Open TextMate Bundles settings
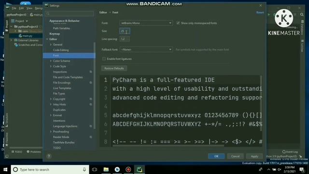 (x=64, y=142)
